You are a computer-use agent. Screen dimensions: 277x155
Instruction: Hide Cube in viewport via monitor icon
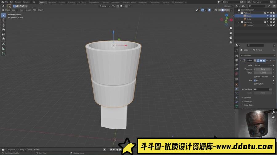coord(271,19)
